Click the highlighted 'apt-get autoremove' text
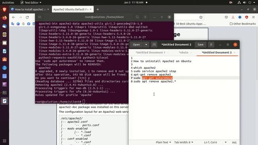Image resolution: width=258 pixels, height=145 pixels. tap(157, 78)
